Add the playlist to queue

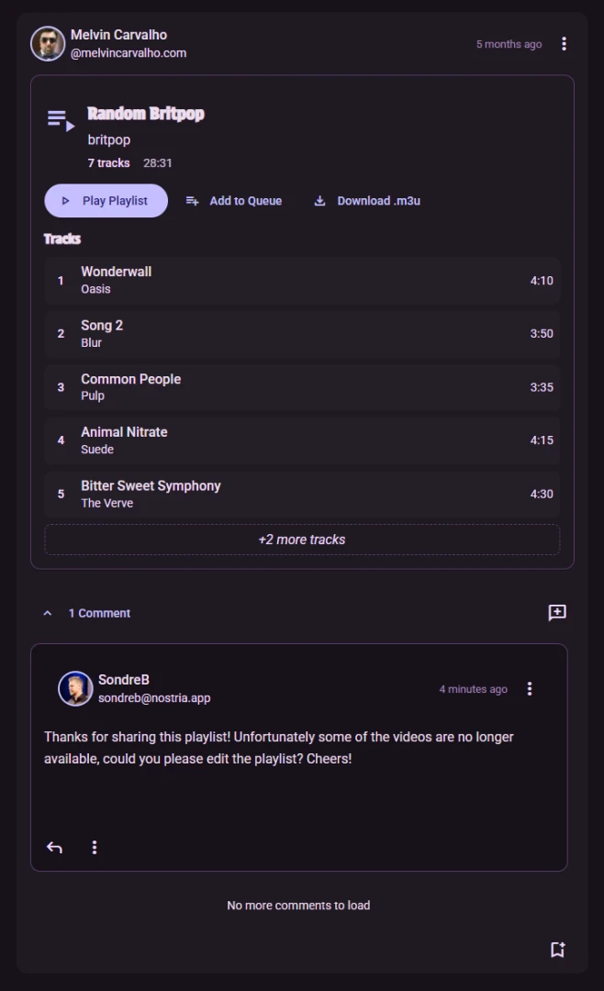pyautogui.click(x=234, y=201)
